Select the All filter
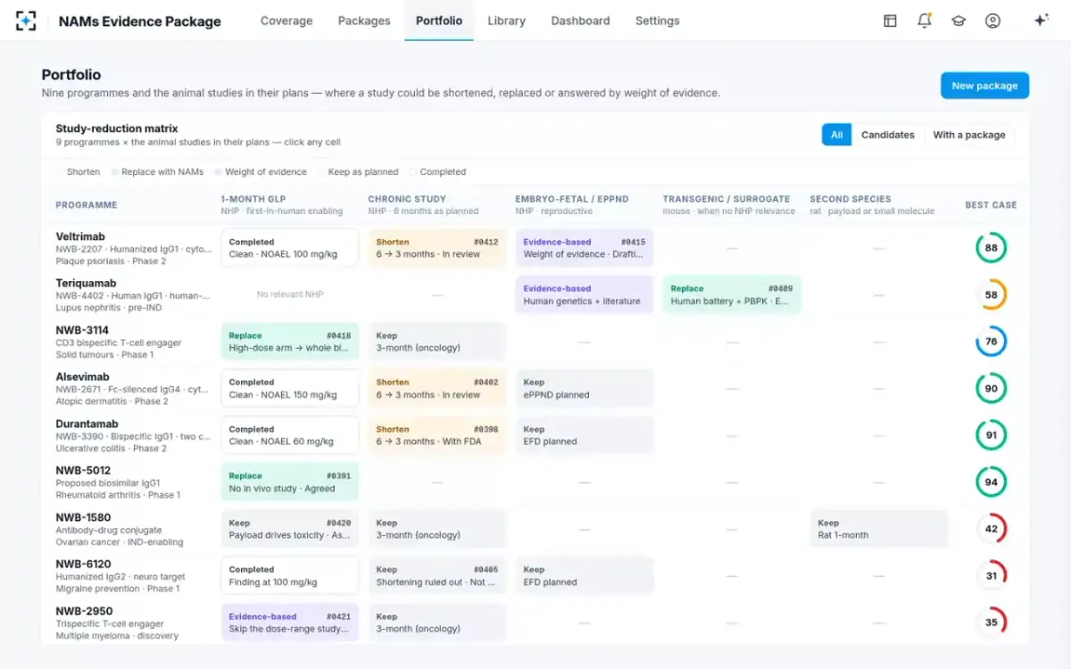Image resolution: width=1071 pixels, height=669 pixels. point(836,135)
